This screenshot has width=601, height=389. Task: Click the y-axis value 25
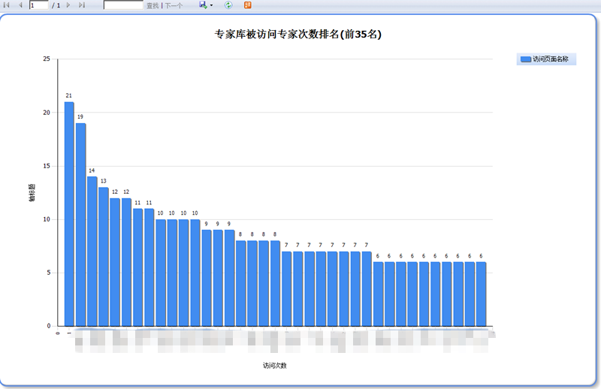47,59
